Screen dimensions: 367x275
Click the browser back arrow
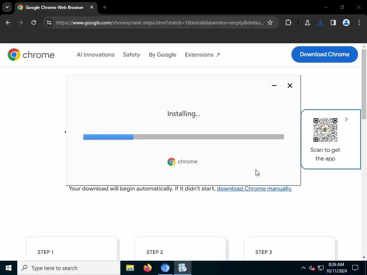8,23
